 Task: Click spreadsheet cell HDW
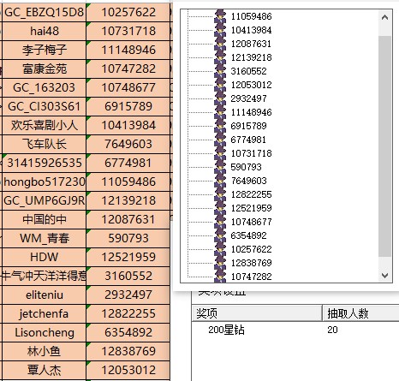44,257
